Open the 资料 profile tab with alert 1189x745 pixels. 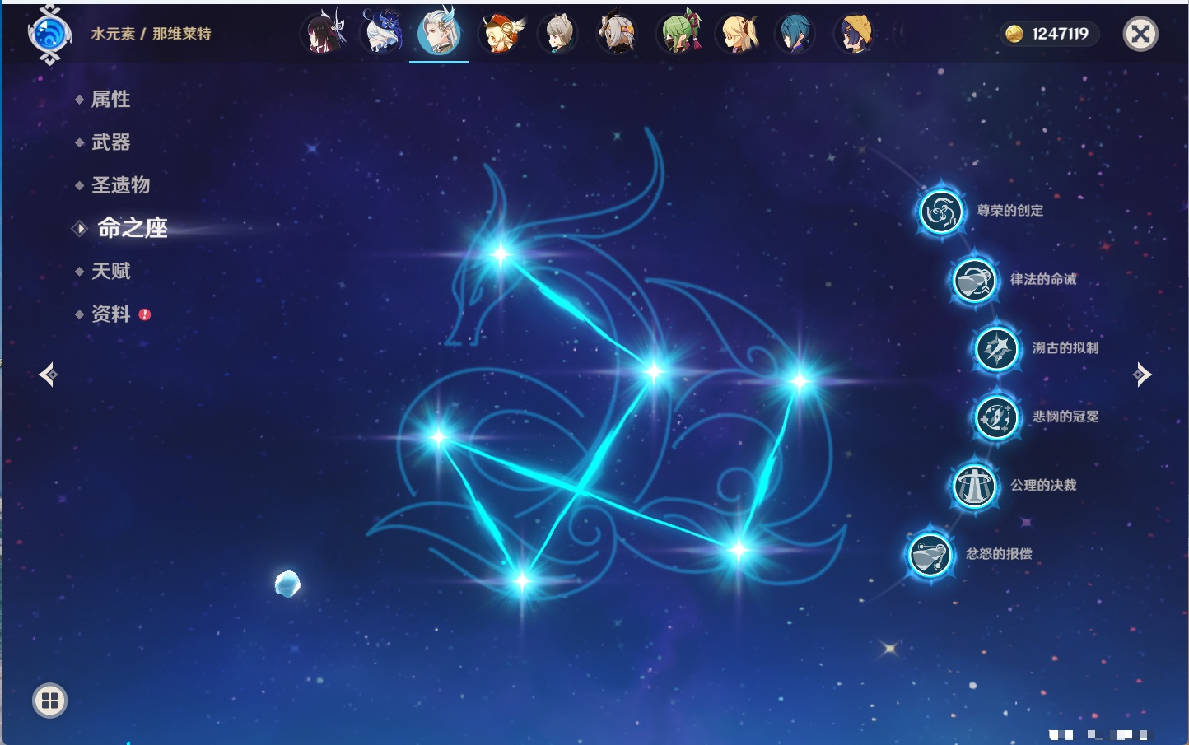pyautogui.click(x=110, y=314)
